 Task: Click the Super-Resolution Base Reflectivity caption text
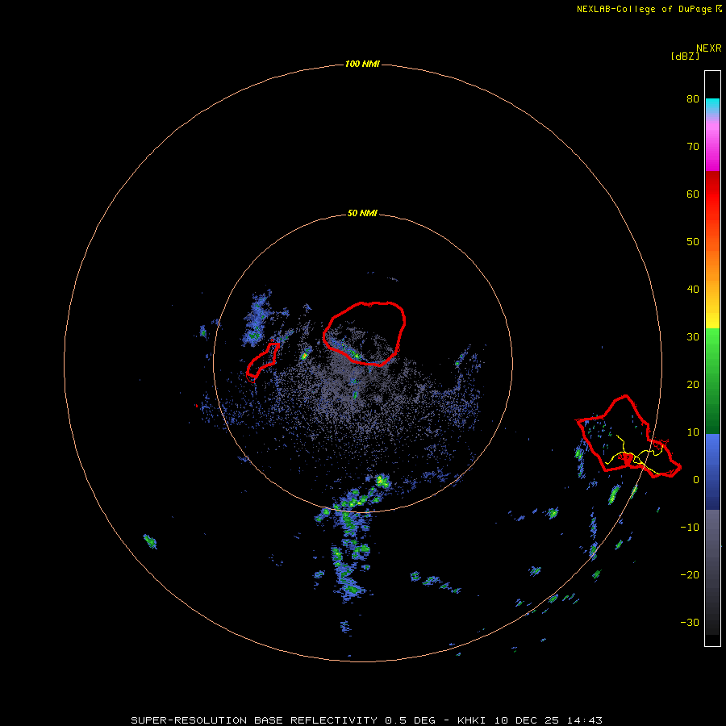click(x=366, y=720)
